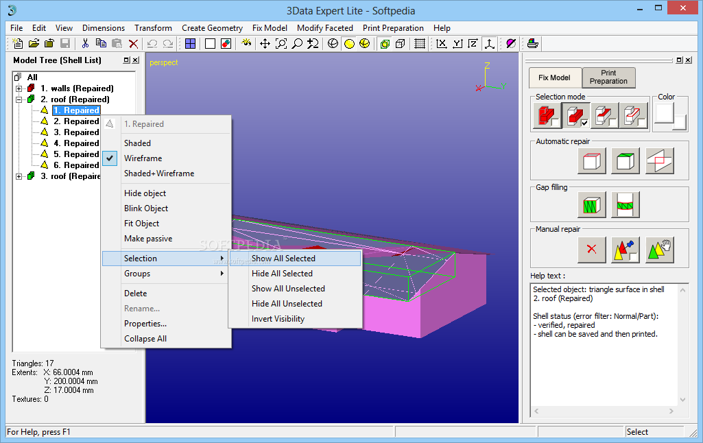Viewport: 703px width, 443px height.
Task: Click the Help text horizontal scrollbar right arrow
Action: [671, 411]
